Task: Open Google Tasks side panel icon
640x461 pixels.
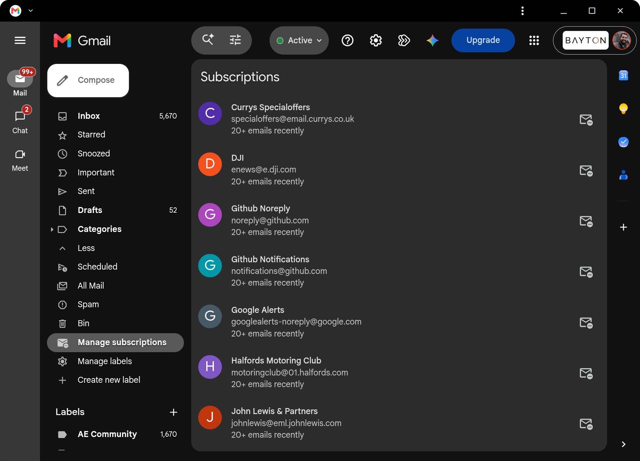Action: (x=623, y=142)
